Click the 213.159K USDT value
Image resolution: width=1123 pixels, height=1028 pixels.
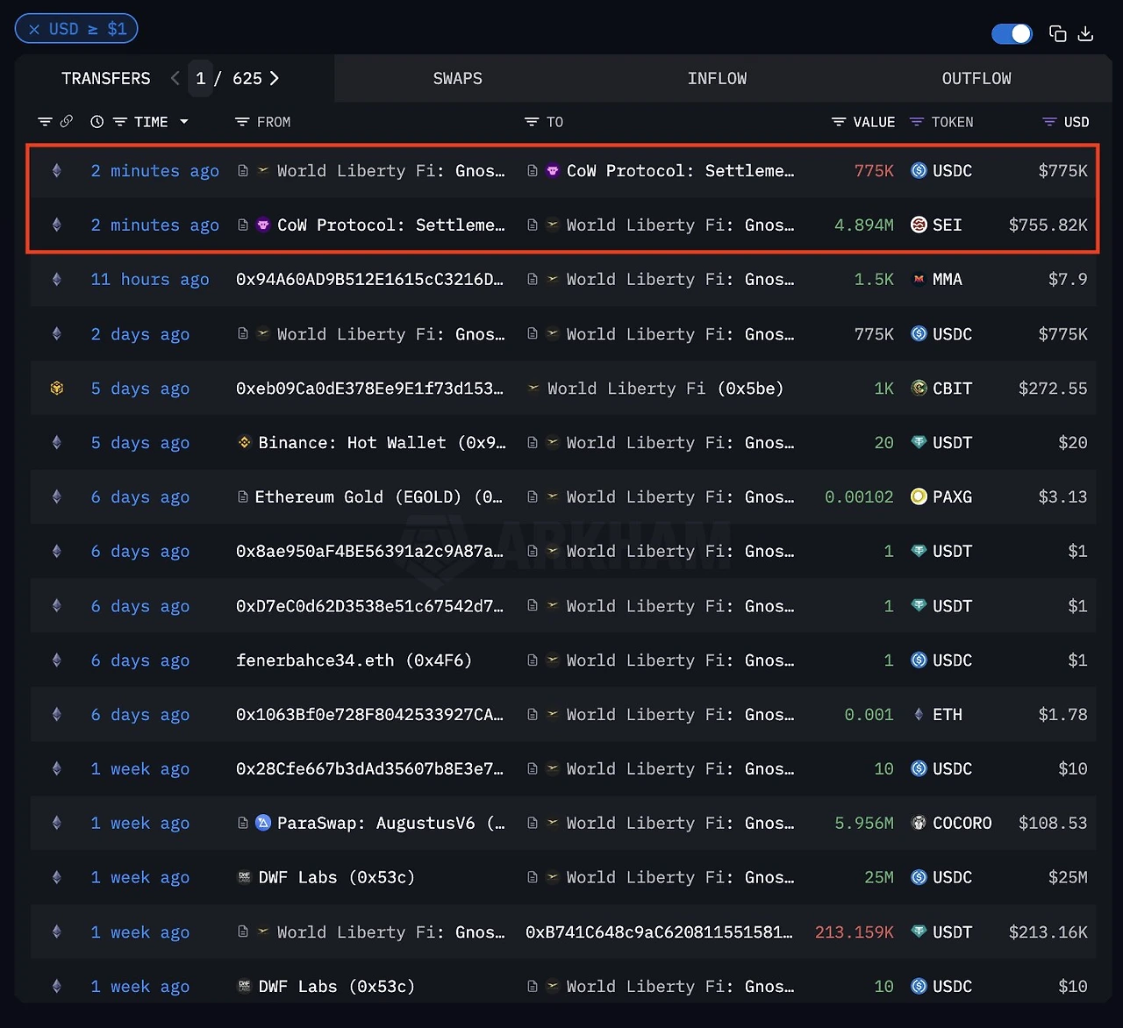855,932
